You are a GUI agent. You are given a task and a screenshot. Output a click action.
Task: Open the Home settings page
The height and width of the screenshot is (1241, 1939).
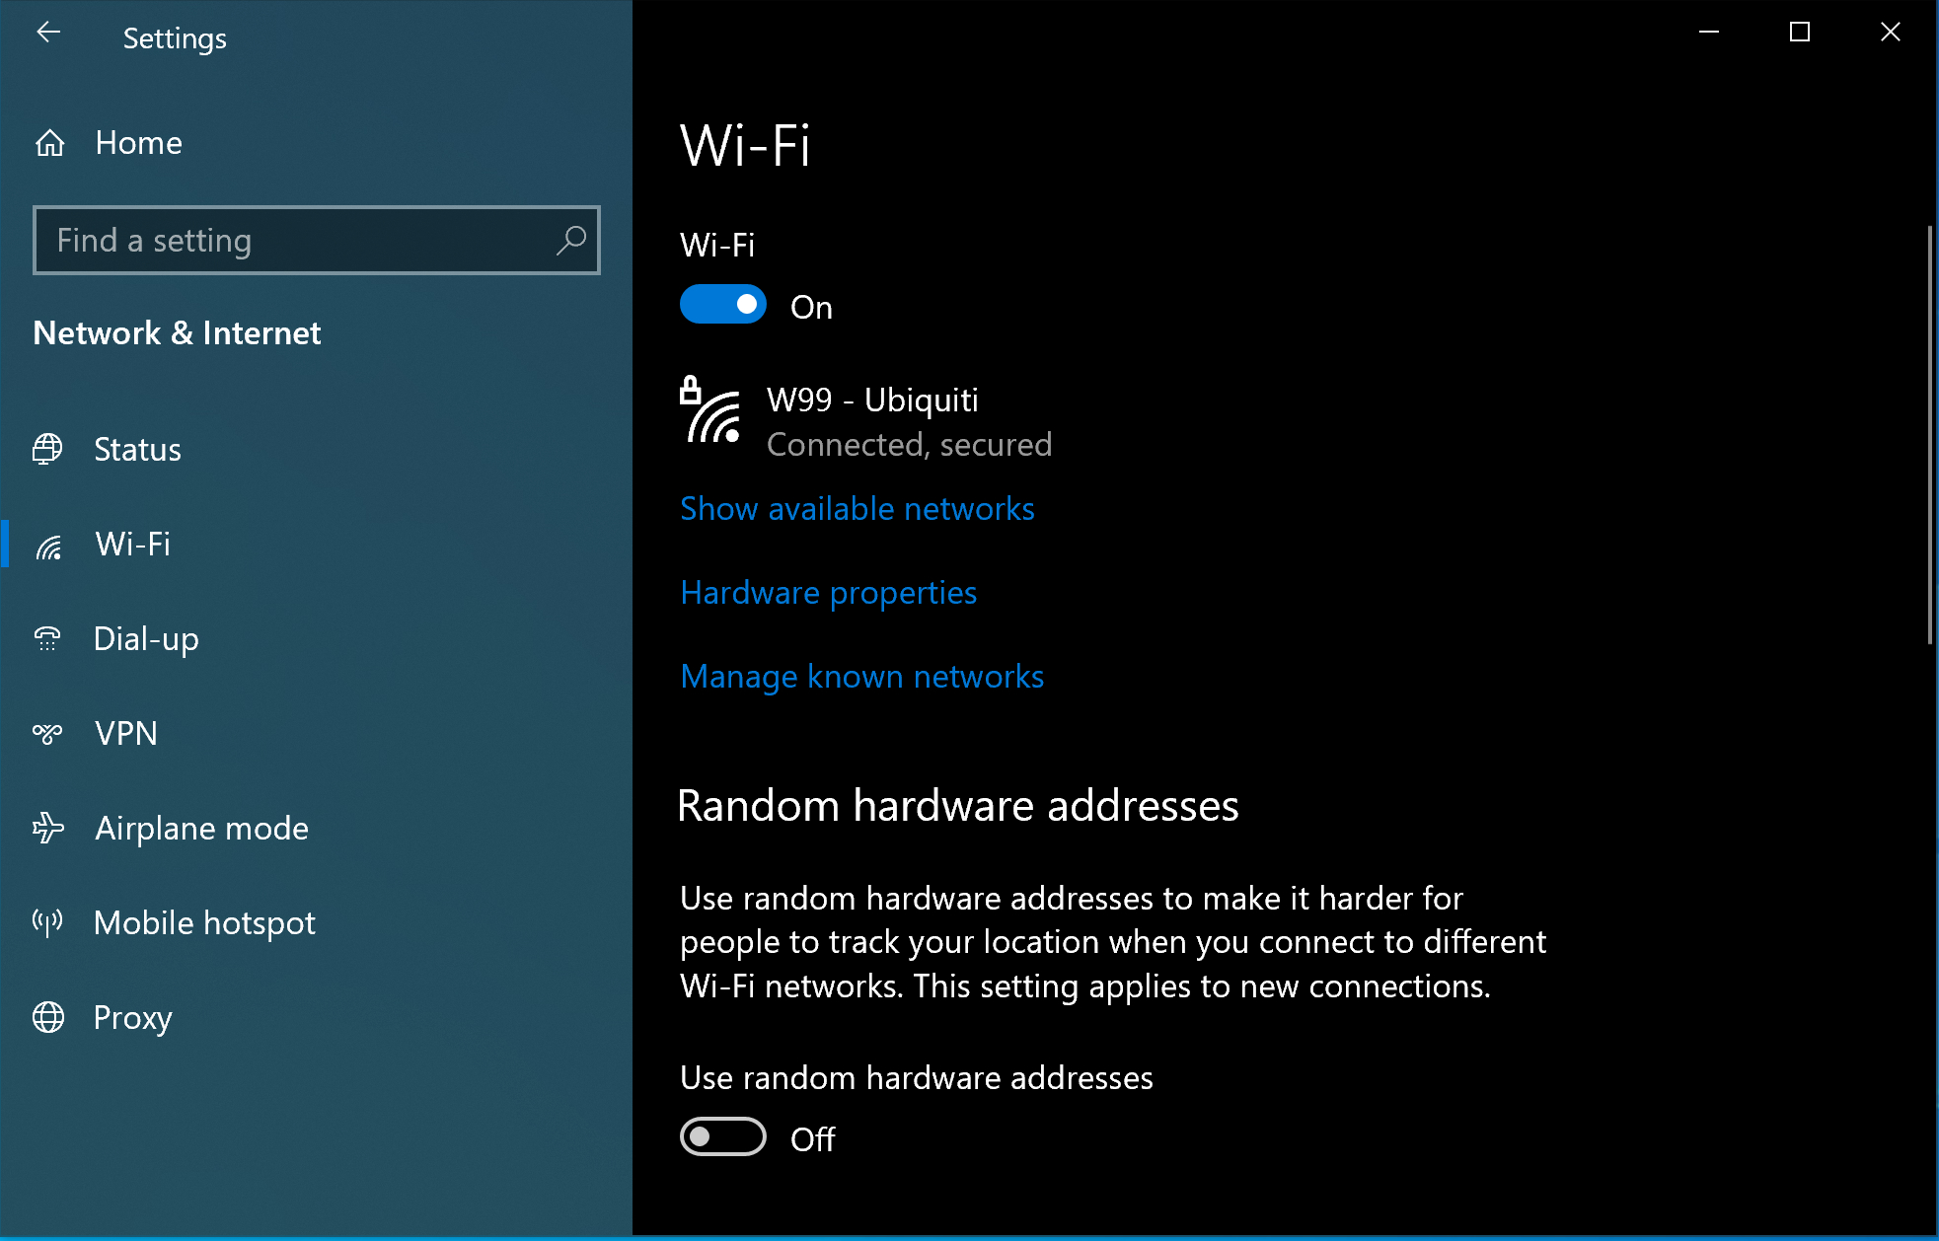(316, 143)
